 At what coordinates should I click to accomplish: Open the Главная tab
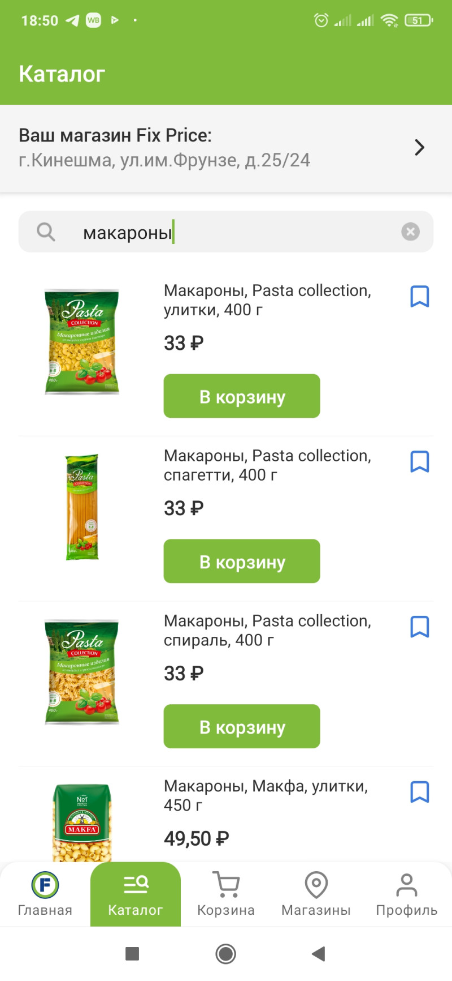(x=45, y=894)
